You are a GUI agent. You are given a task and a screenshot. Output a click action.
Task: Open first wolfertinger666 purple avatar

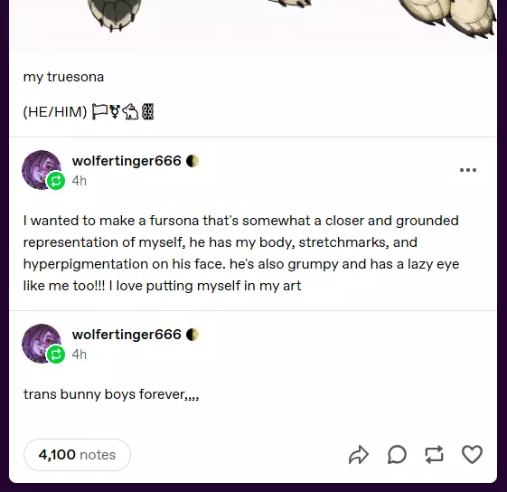pos(42,170)
